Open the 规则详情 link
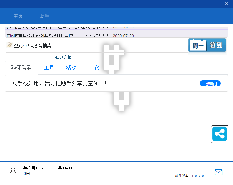This screenshot has width=233, height=185. [x=64, y=57]
